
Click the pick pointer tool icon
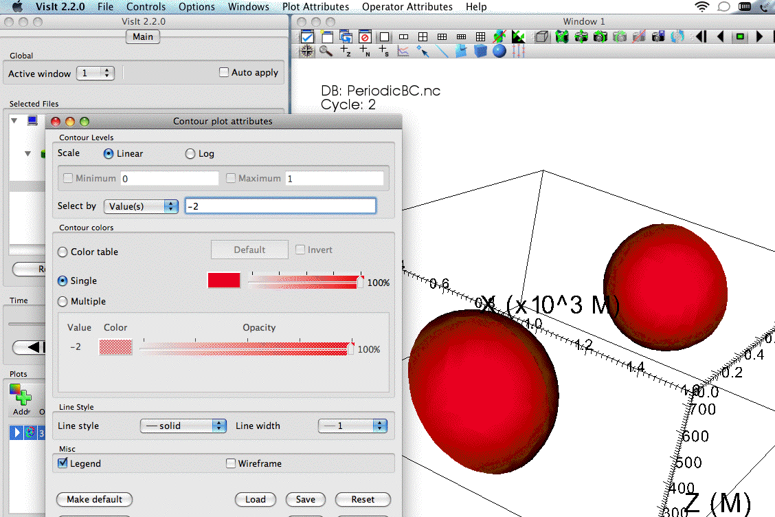[423, 51]
